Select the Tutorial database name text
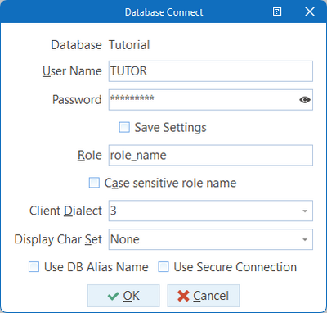 [129, 45]
